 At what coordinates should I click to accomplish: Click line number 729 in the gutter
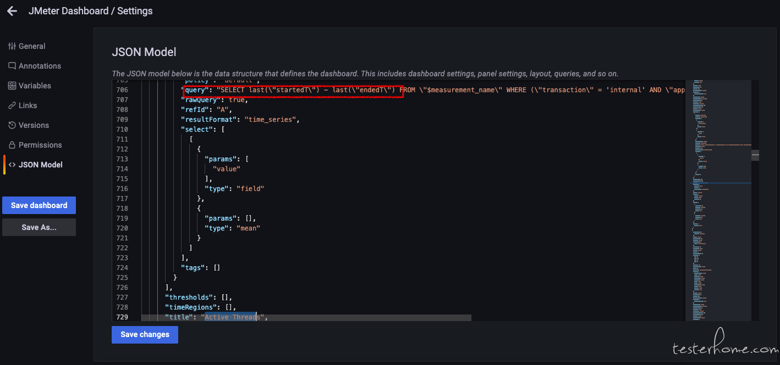(x=122, y=317)
